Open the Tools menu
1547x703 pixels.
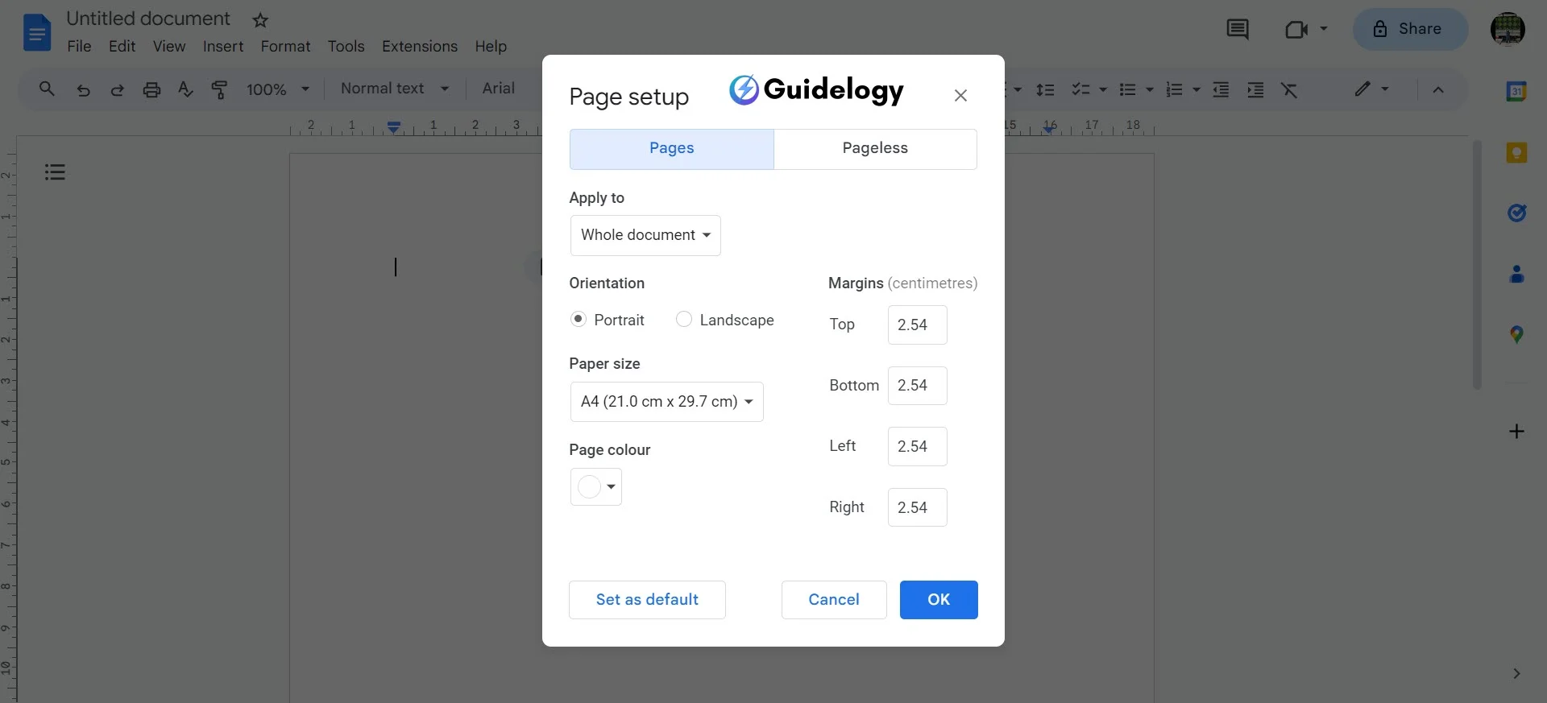(346, 47)
